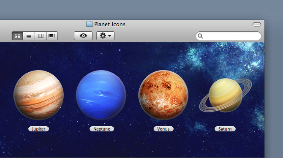
Task: Switch to column view mode
Action: coord(41,36)
